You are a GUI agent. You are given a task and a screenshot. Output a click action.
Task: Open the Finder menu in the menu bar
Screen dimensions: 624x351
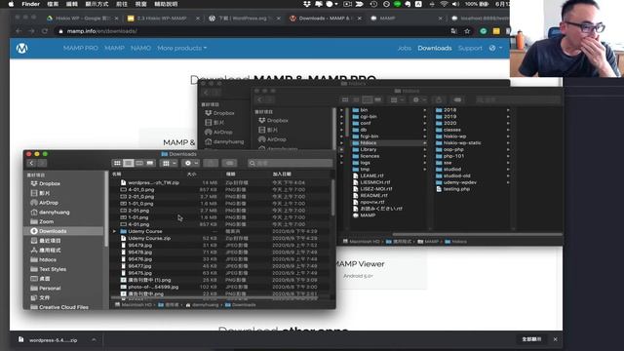coord(30,4)
